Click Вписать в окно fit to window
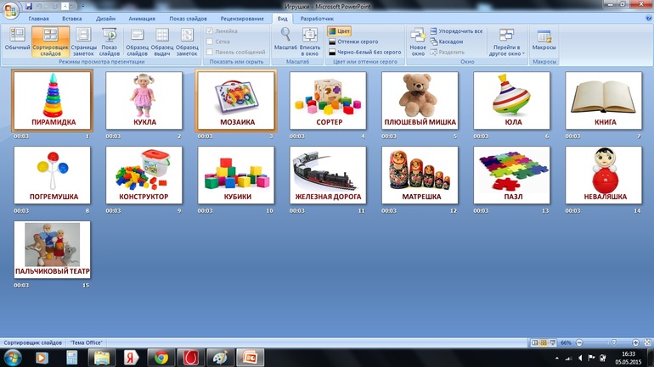This screenshot has width=654, height=367. [x=310, y=39]
